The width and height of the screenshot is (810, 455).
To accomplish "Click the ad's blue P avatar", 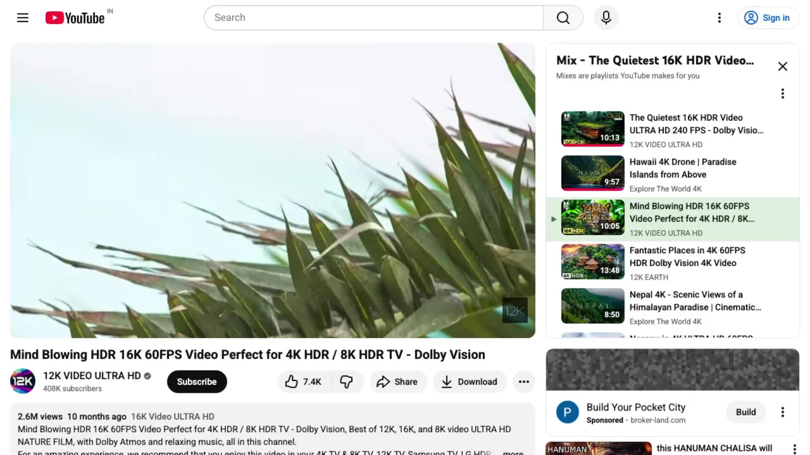I will pyautogui.click(x=568, y=412).
